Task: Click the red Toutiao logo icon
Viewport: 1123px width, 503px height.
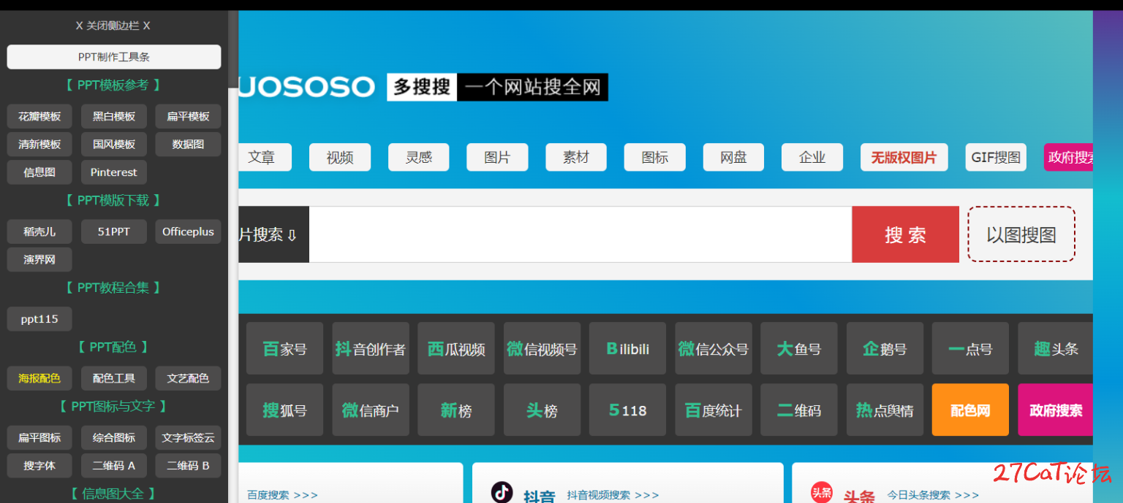Action: tap(822, 492)
